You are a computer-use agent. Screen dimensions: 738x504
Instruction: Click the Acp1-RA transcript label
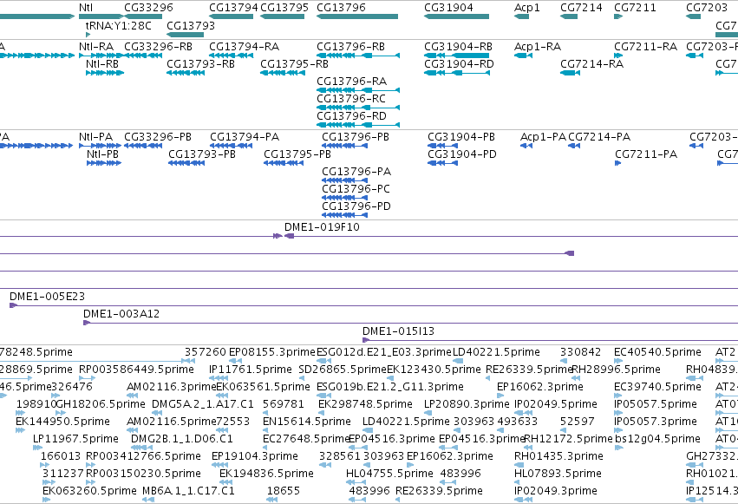538,47
